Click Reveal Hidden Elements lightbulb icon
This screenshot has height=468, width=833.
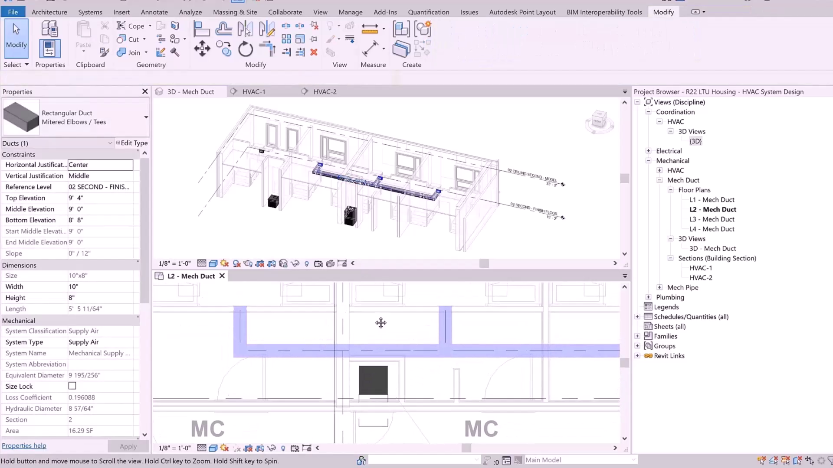(x=307, y=263)
